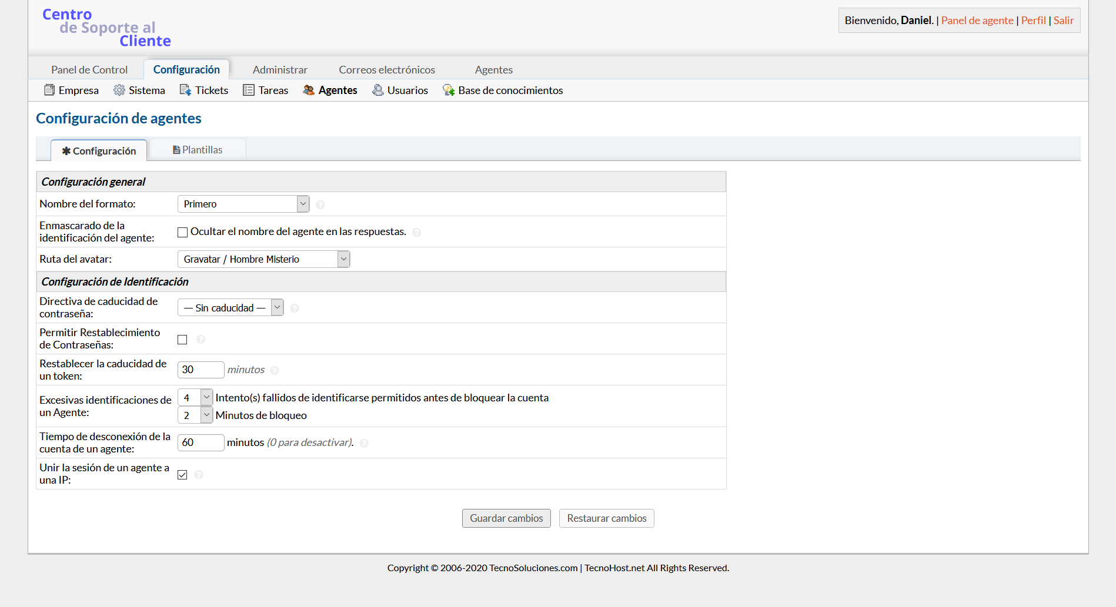Open the Nombre del formato dropdown
Viewport: 1116px width, 607px height.
click(243, 204)
